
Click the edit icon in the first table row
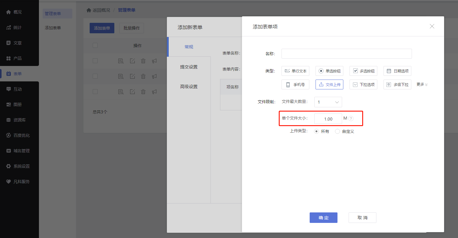132,61
